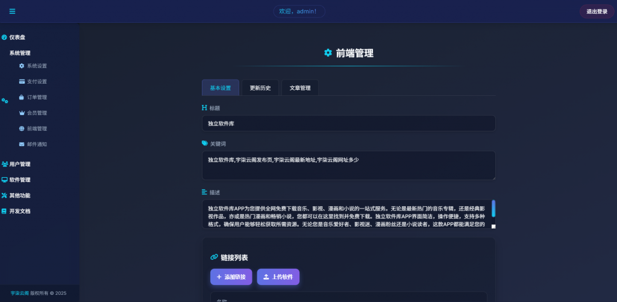Click the upload icon on 上传软件
This screenshot has width=617, height=302.
coord(266,277)
